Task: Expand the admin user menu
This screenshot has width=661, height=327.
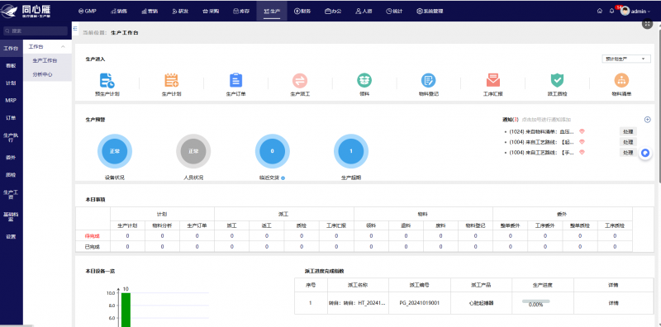Action: tap(640, 12)
